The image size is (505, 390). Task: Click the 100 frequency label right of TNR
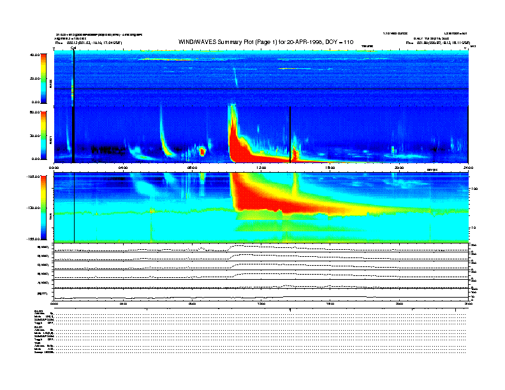point(474,189)
